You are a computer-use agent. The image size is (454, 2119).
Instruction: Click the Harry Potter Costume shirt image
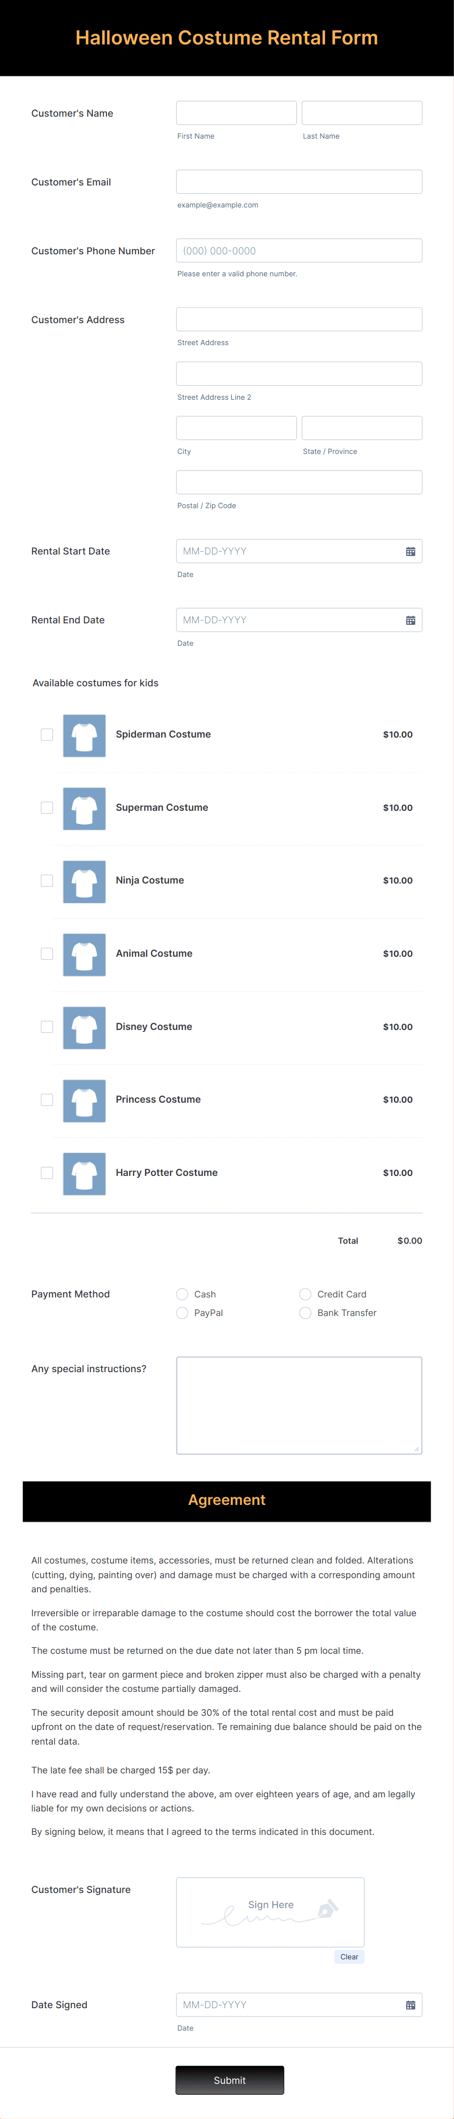(x=84, y=1173)
